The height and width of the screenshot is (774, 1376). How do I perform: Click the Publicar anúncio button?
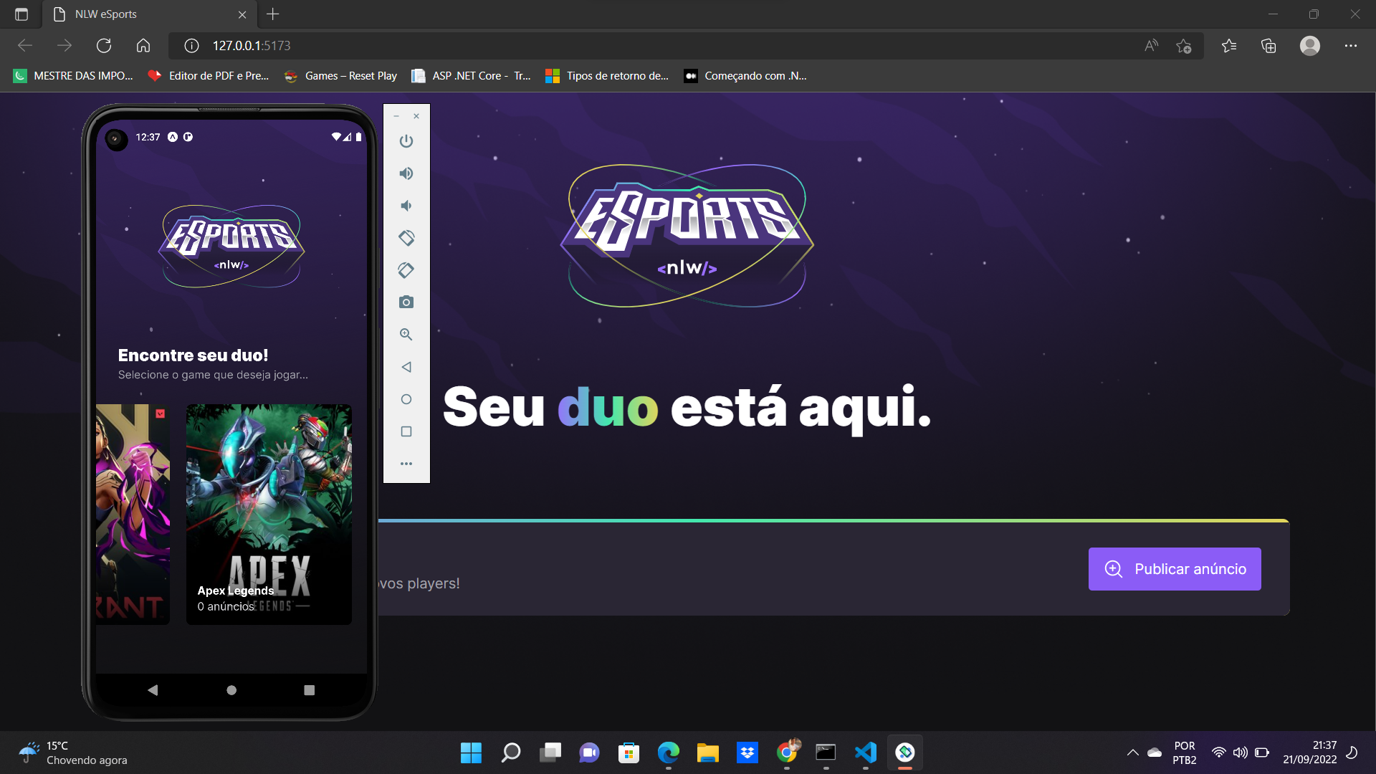pyautogui.click(x=1174, y=568)
